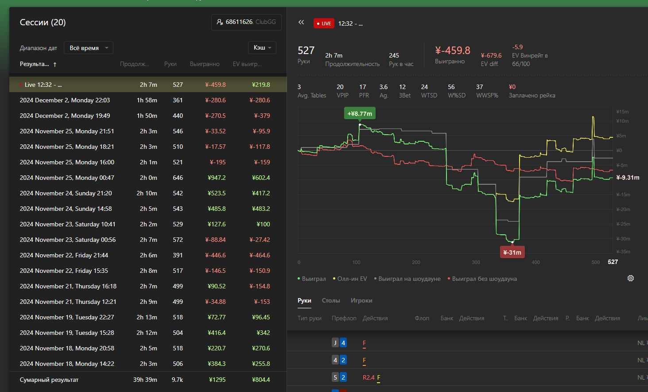648x392 pixels.
Task: Open the Кэш game-type dropdown
Action: (x=262, y=47)
